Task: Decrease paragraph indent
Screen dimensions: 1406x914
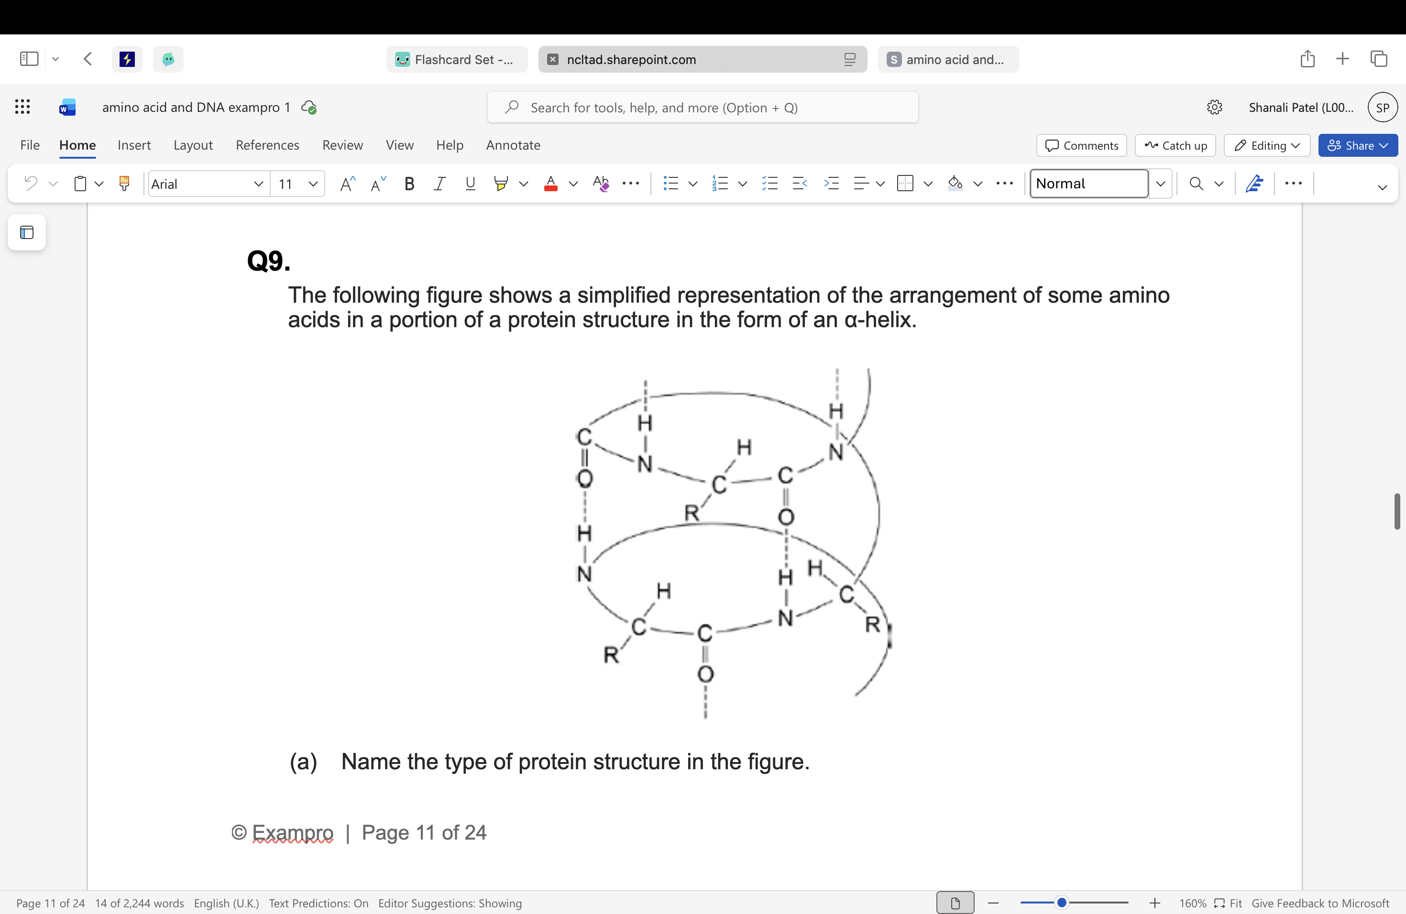Action: click(800, 184)
